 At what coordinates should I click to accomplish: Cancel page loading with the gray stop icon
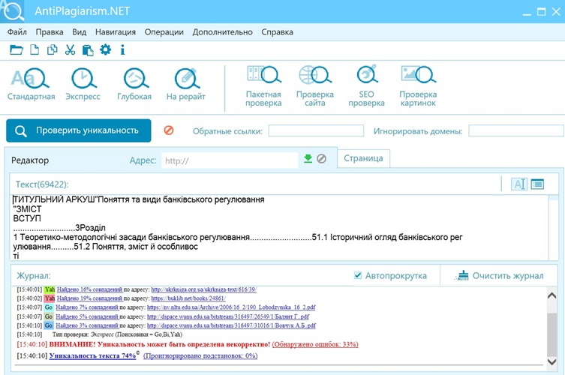(321, 158)
